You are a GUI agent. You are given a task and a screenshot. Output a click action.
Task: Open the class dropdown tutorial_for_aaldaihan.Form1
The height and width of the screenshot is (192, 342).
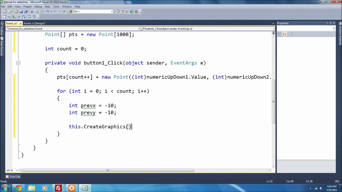pos(73,29)
